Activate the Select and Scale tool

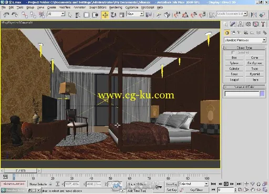pos(121,15)
